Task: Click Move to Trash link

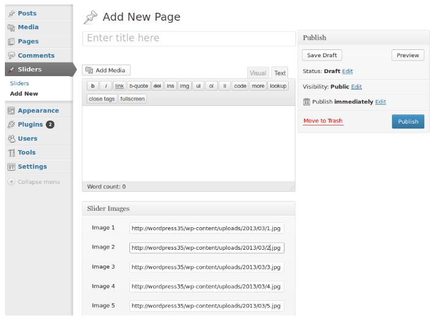Action: point(323,121)
